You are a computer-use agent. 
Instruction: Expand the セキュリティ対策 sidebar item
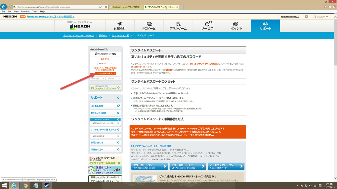click(105, 113)
